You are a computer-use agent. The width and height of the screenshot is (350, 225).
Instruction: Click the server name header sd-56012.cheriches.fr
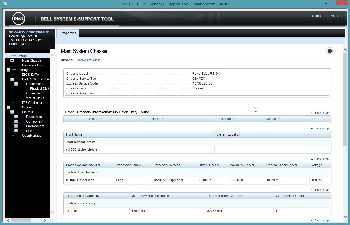29,32
